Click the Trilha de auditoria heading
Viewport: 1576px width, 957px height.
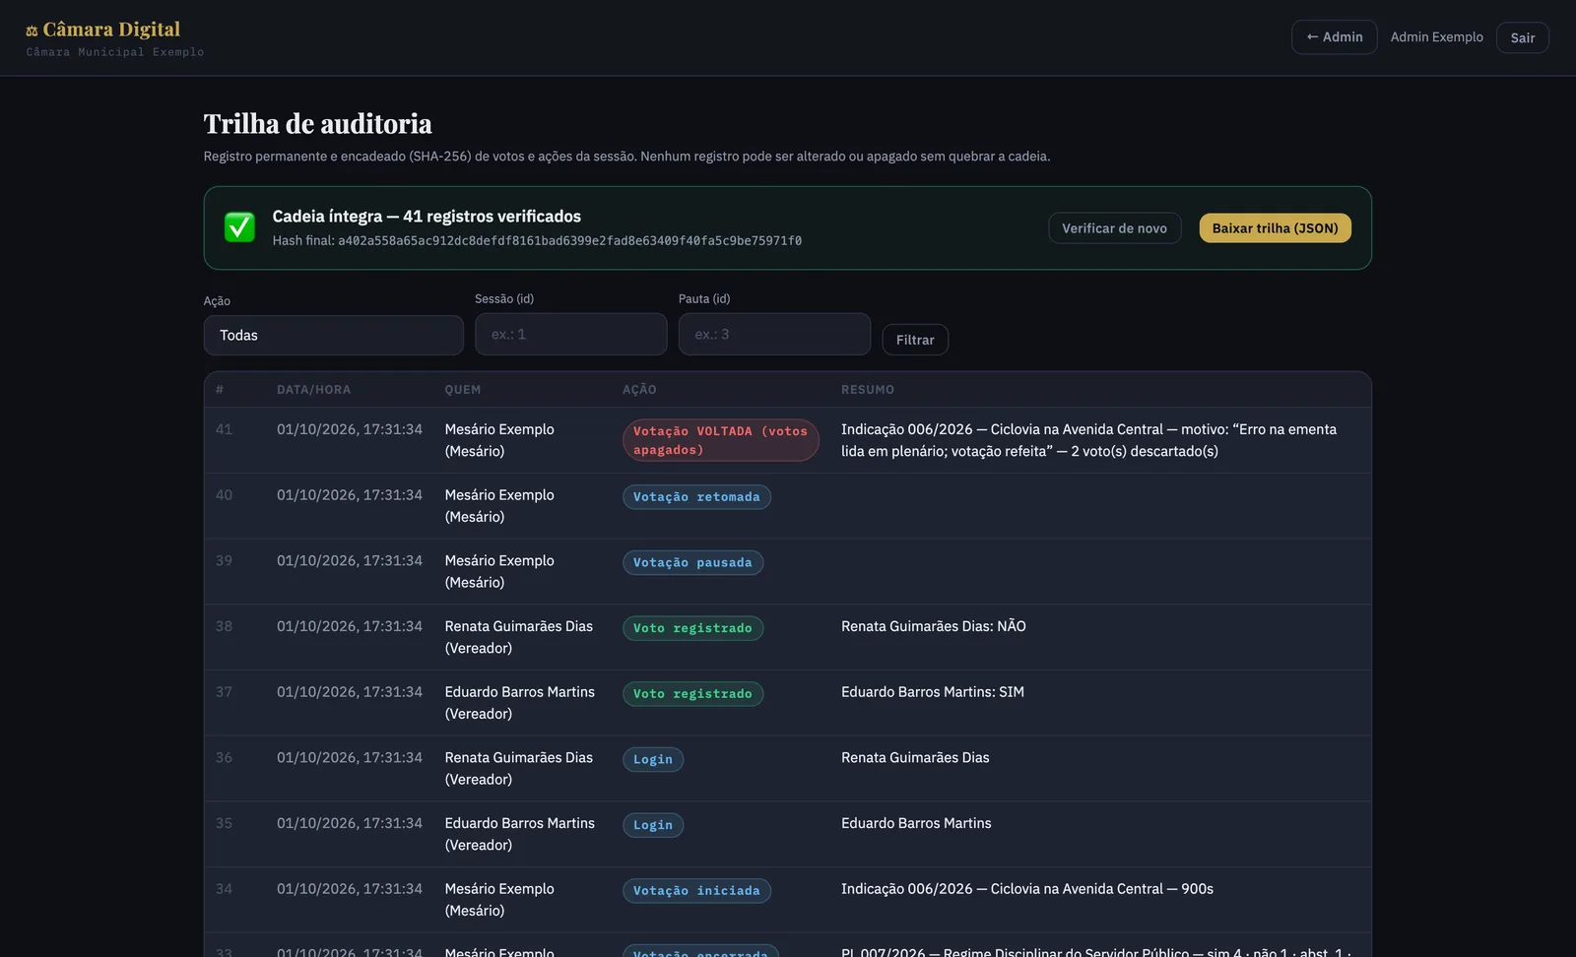318,124
